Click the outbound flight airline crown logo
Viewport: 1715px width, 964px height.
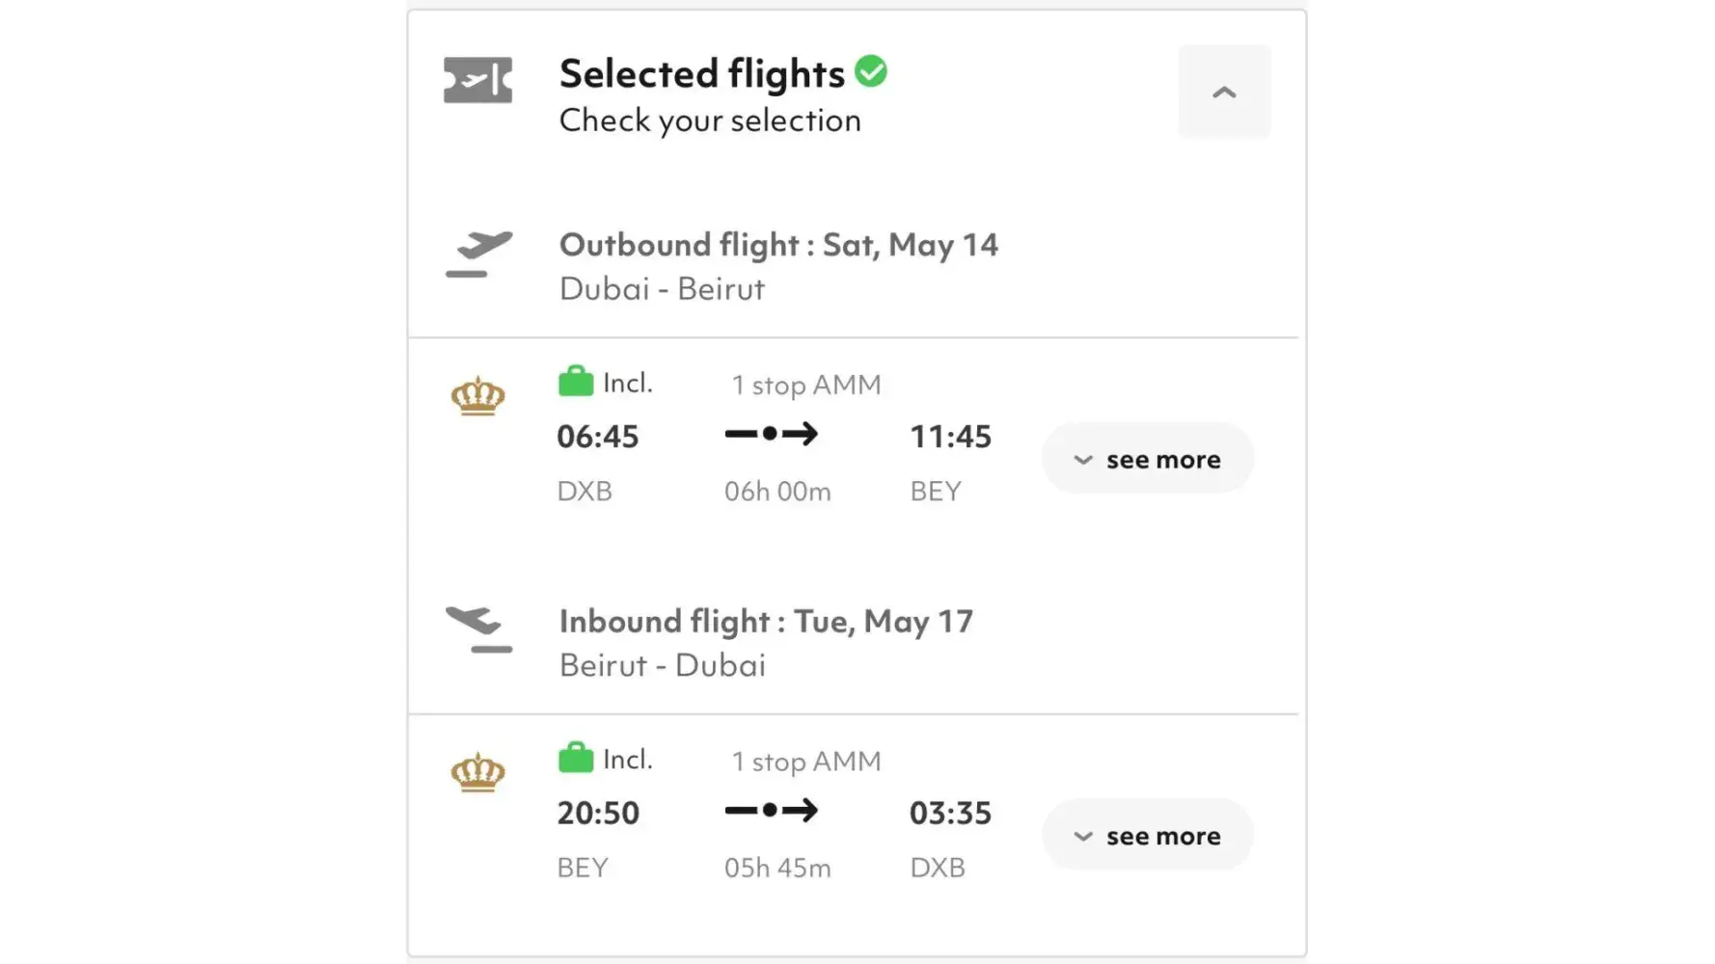pos(478,396)
